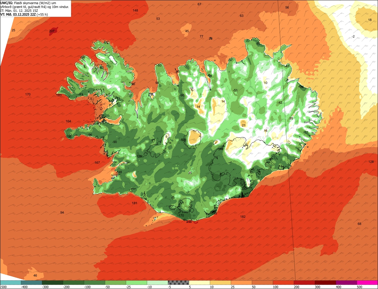
Task: Click the 'VT: Mið. 03.12.2025 22Z (+55 h)' line
Action: 24,14
